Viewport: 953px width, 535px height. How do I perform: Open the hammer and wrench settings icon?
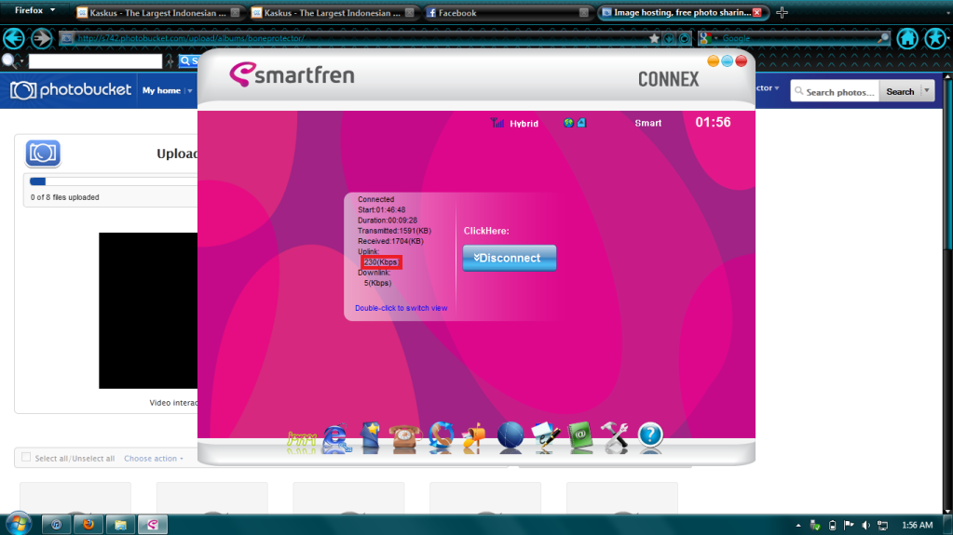615,437
